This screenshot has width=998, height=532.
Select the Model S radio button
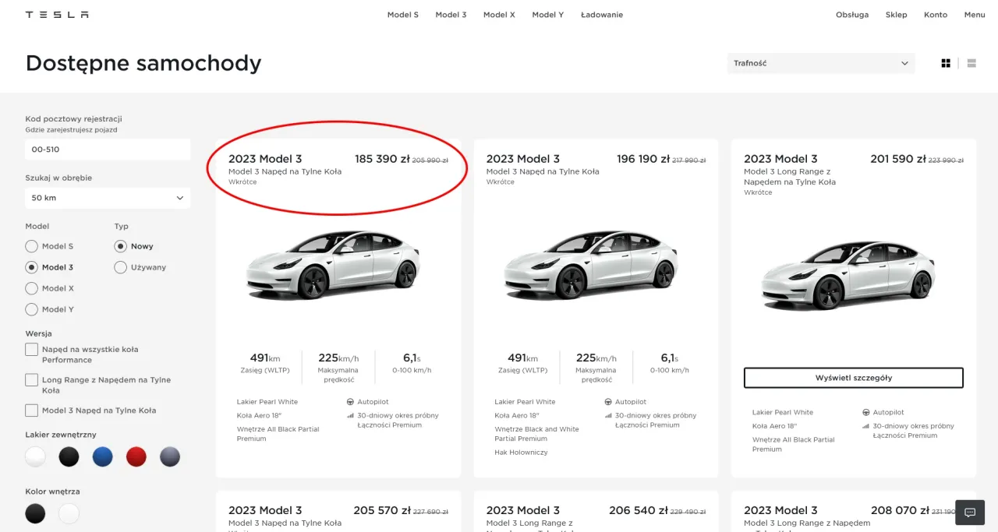click(x=31, y=246)
